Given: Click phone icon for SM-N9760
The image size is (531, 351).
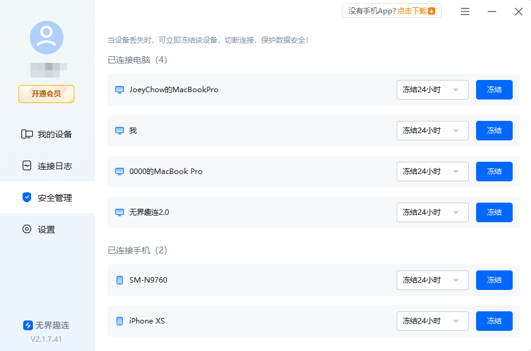Looking at the screenshot, I should click(x=120, y=280).
